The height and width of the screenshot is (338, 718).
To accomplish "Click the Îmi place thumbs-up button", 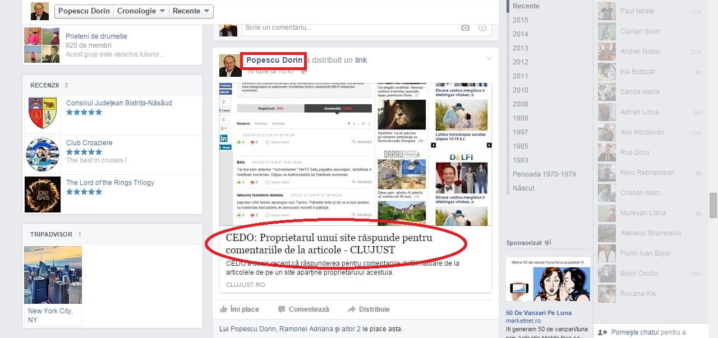I will 240,309.
